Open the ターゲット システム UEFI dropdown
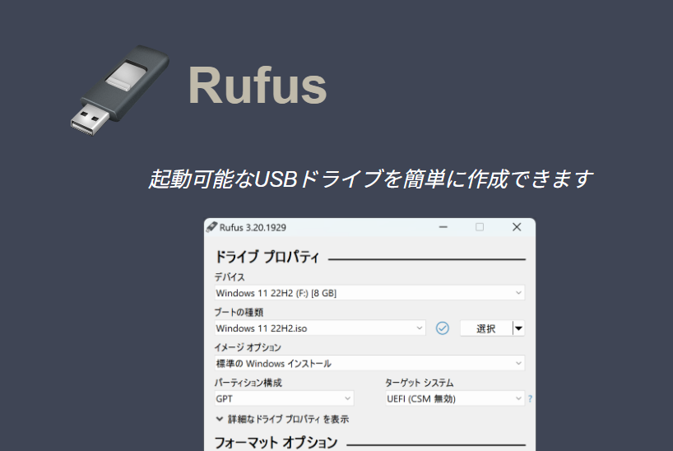 tap(454, 398)
